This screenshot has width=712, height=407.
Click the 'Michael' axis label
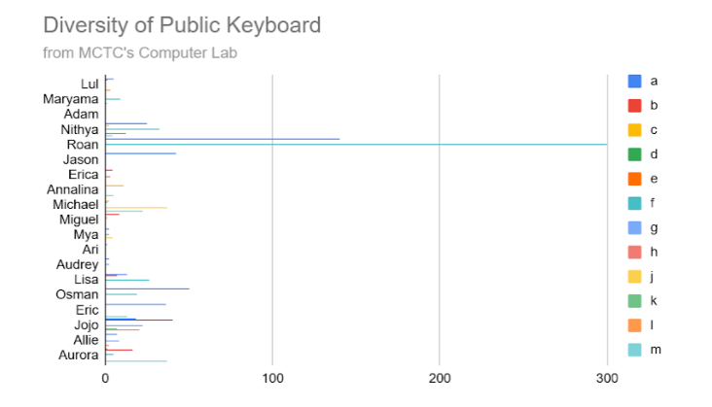[x=76, y=205]
